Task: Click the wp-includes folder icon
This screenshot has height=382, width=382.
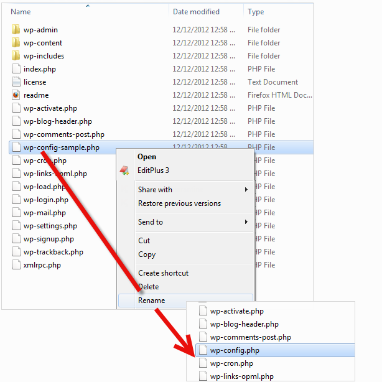Action: coord(16,56)
